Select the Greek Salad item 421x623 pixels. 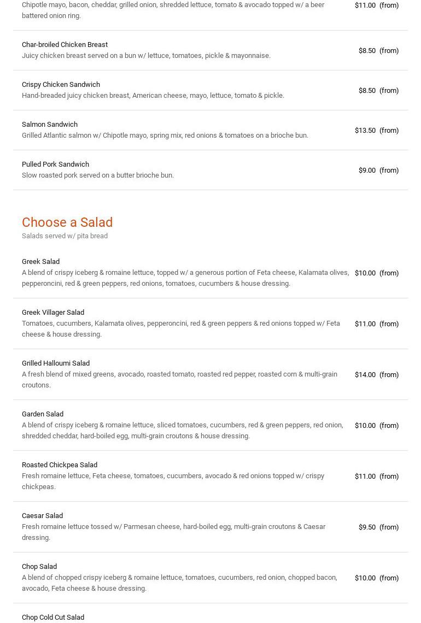pos(40,262)
